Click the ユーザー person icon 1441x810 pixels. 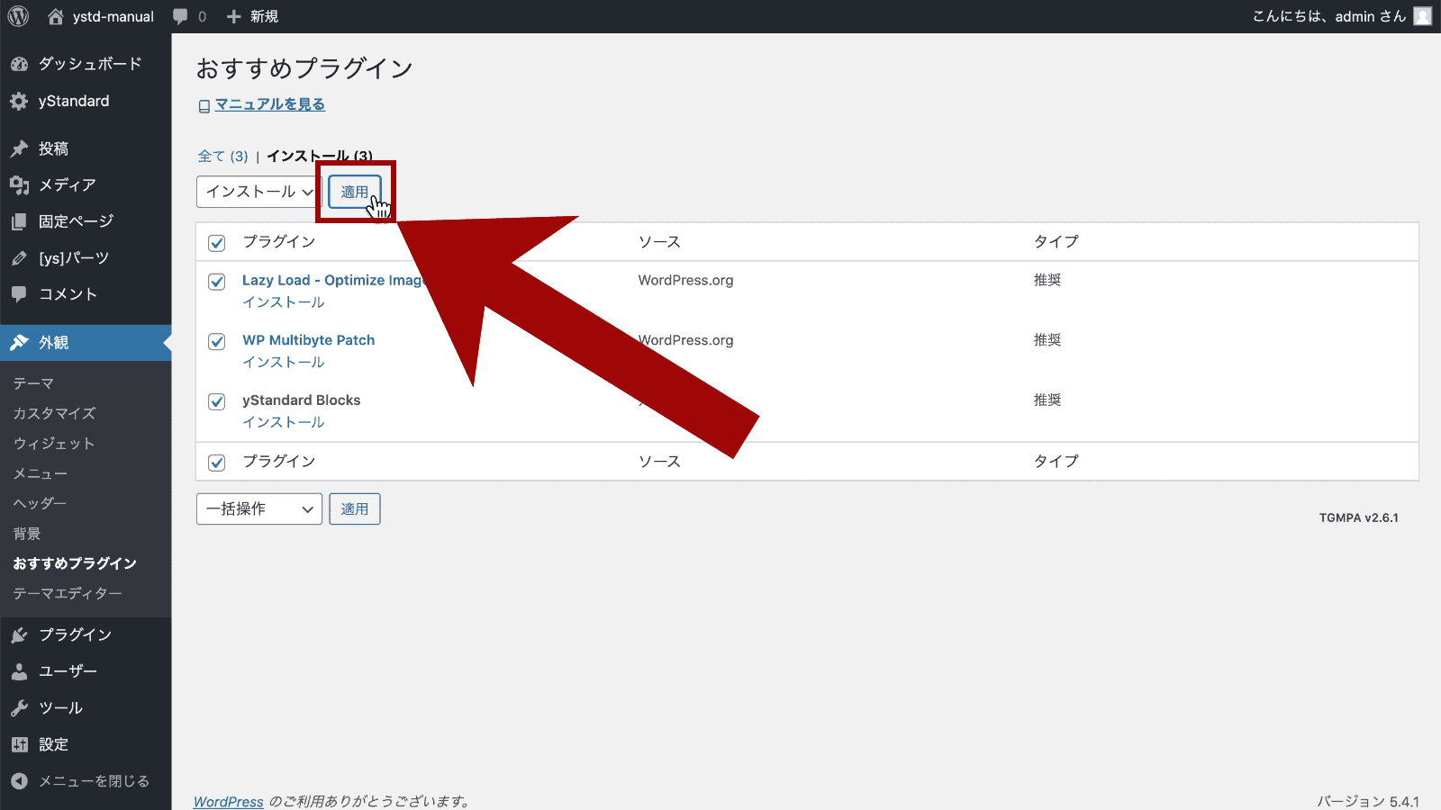pyautogui.click(x=19, y=671)
